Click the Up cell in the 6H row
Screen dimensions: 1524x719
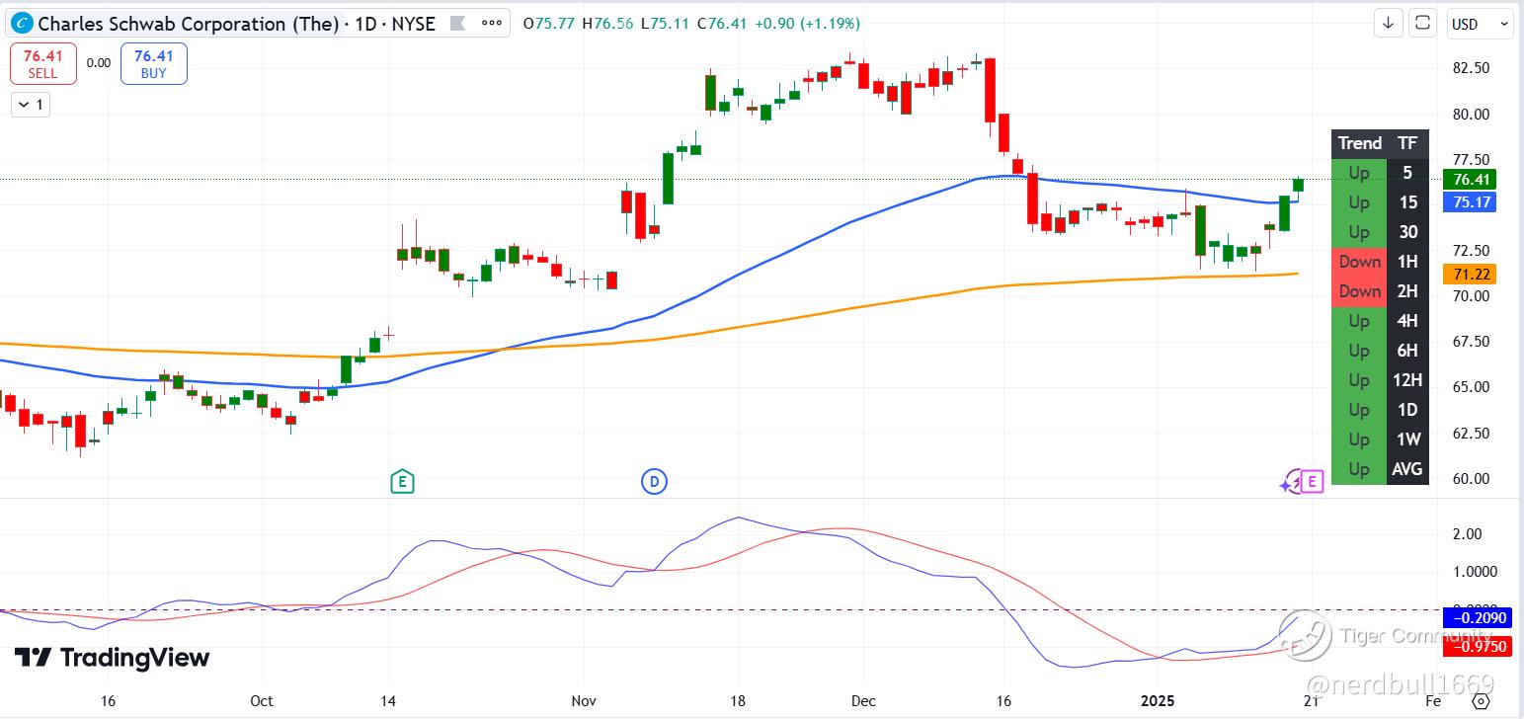[1359, 351]
